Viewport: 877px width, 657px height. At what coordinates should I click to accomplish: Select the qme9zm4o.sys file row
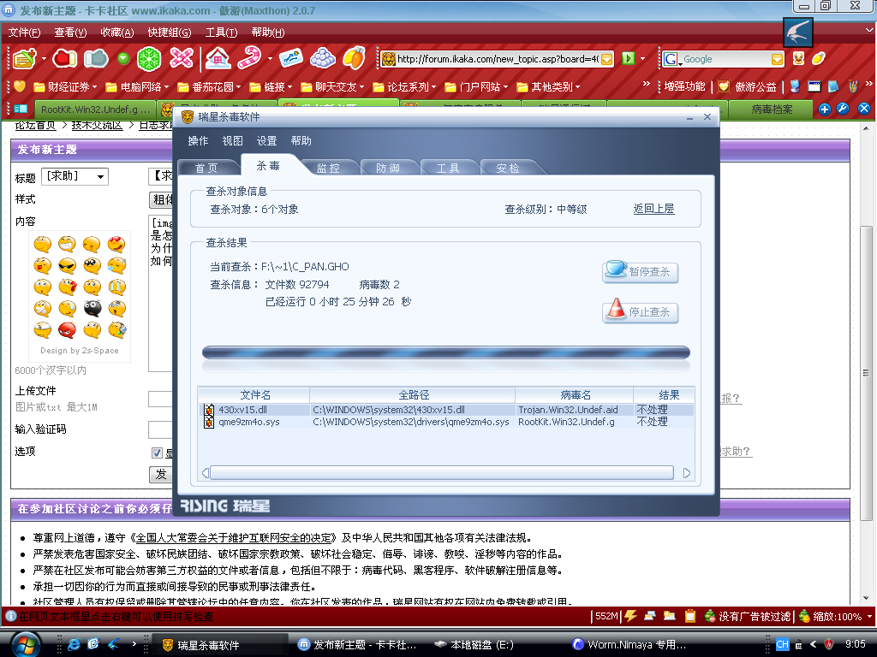click(445, 422)
